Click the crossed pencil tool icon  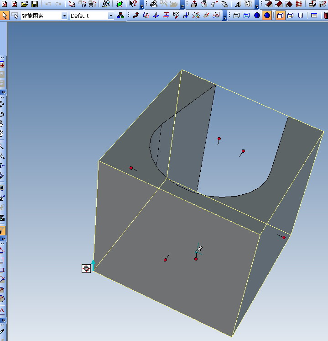pyautogui.click(x=196, y=15)
